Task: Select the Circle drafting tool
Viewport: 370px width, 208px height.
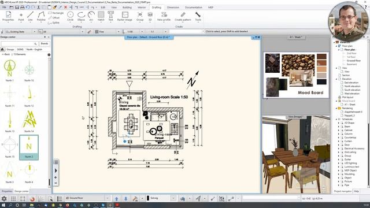Action: (x=71, y=16)
